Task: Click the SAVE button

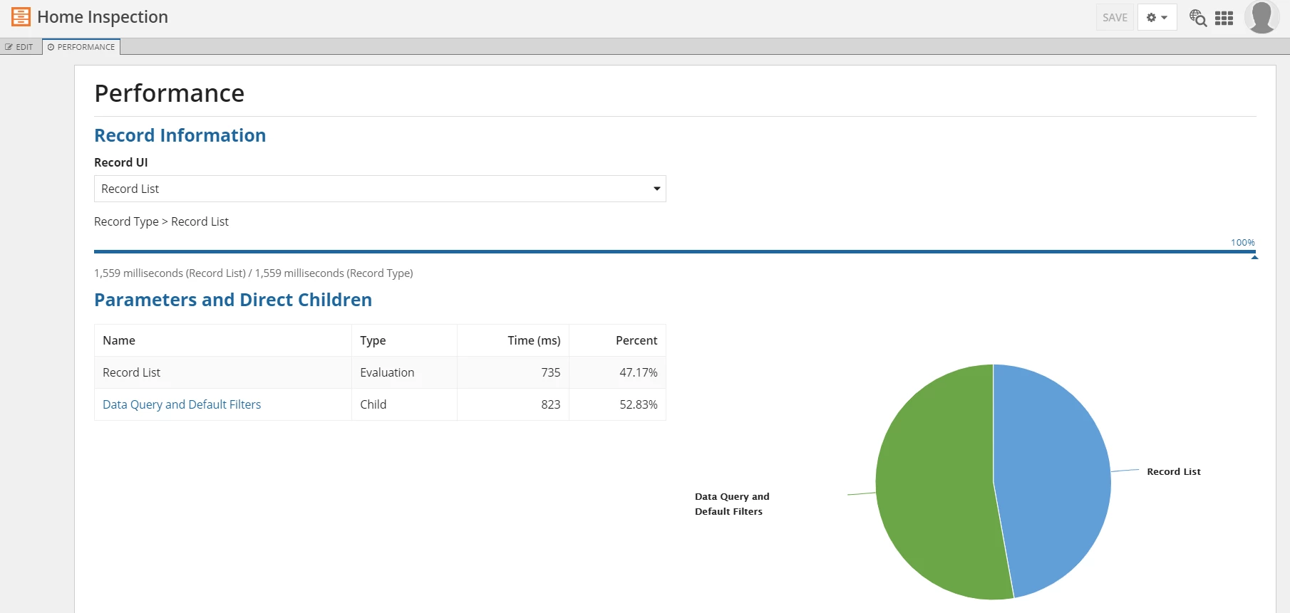Action: tap(1115, 17)
